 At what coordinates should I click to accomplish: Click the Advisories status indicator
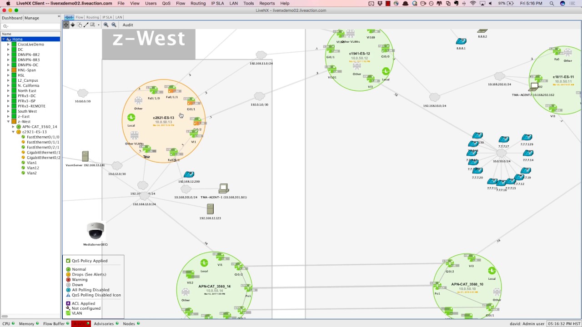106,324
